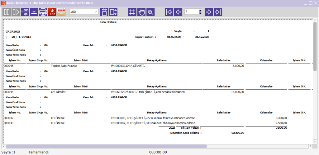Go to the previous page
Screen dimensions: 319x155
tap(178, 12)
